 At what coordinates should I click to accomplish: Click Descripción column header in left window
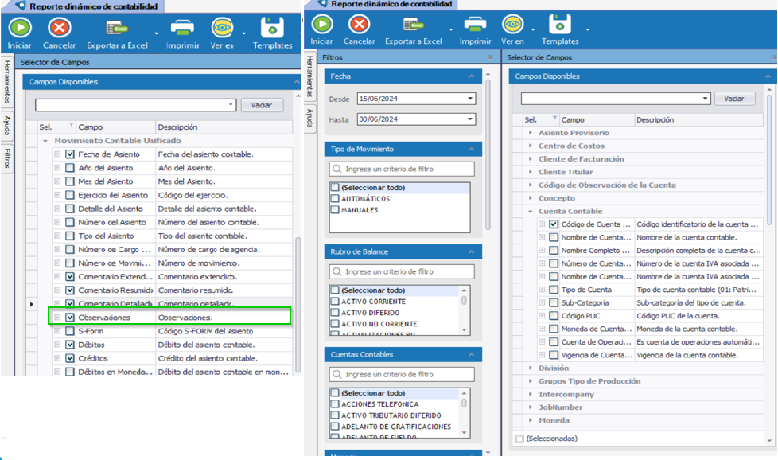[224, 127]
